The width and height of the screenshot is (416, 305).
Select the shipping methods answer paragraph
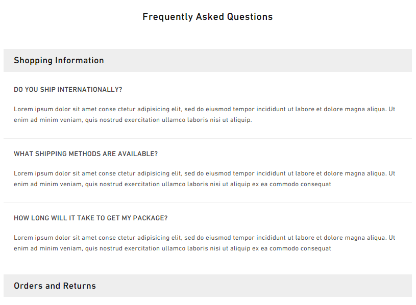(x=205, y=179)
